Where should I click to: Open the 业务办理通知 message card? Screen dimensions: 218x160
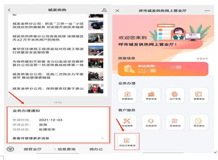click(x=58, y=124)
